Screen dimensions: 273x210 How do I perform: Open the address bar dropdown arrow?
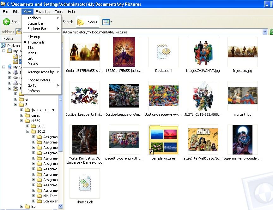[265, 32]
